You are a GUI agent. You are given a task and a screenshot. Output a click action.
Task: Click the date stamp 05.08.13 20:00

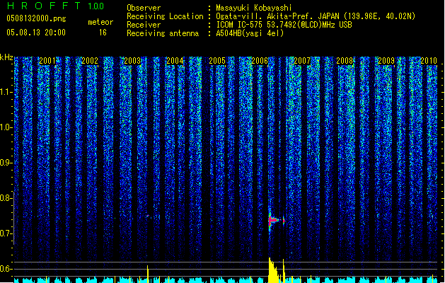36,33
